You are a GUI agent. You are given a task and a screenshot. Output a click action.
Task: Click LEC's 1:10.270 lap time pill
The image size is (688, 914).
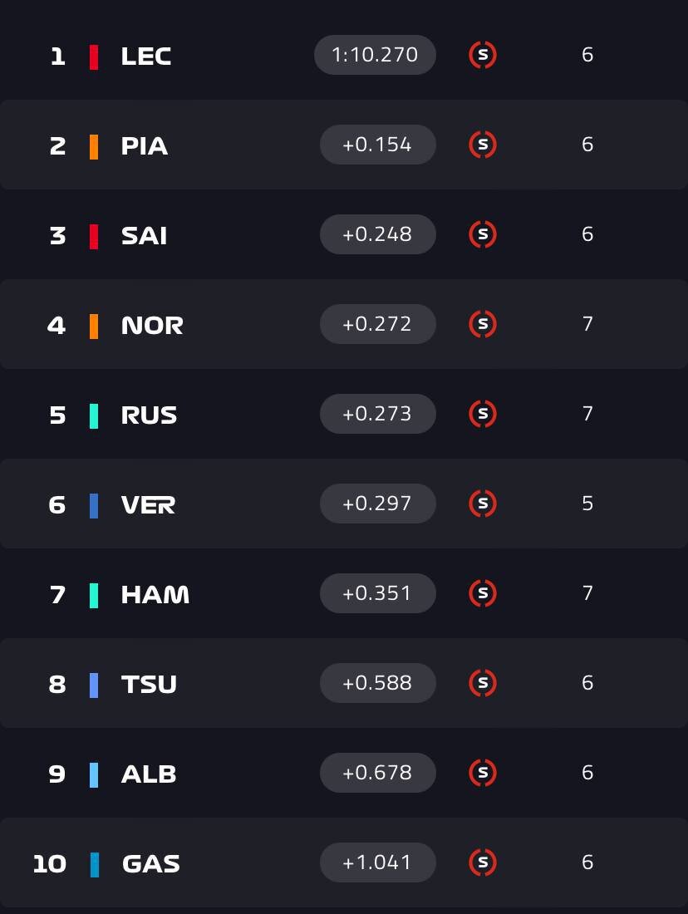375,56
